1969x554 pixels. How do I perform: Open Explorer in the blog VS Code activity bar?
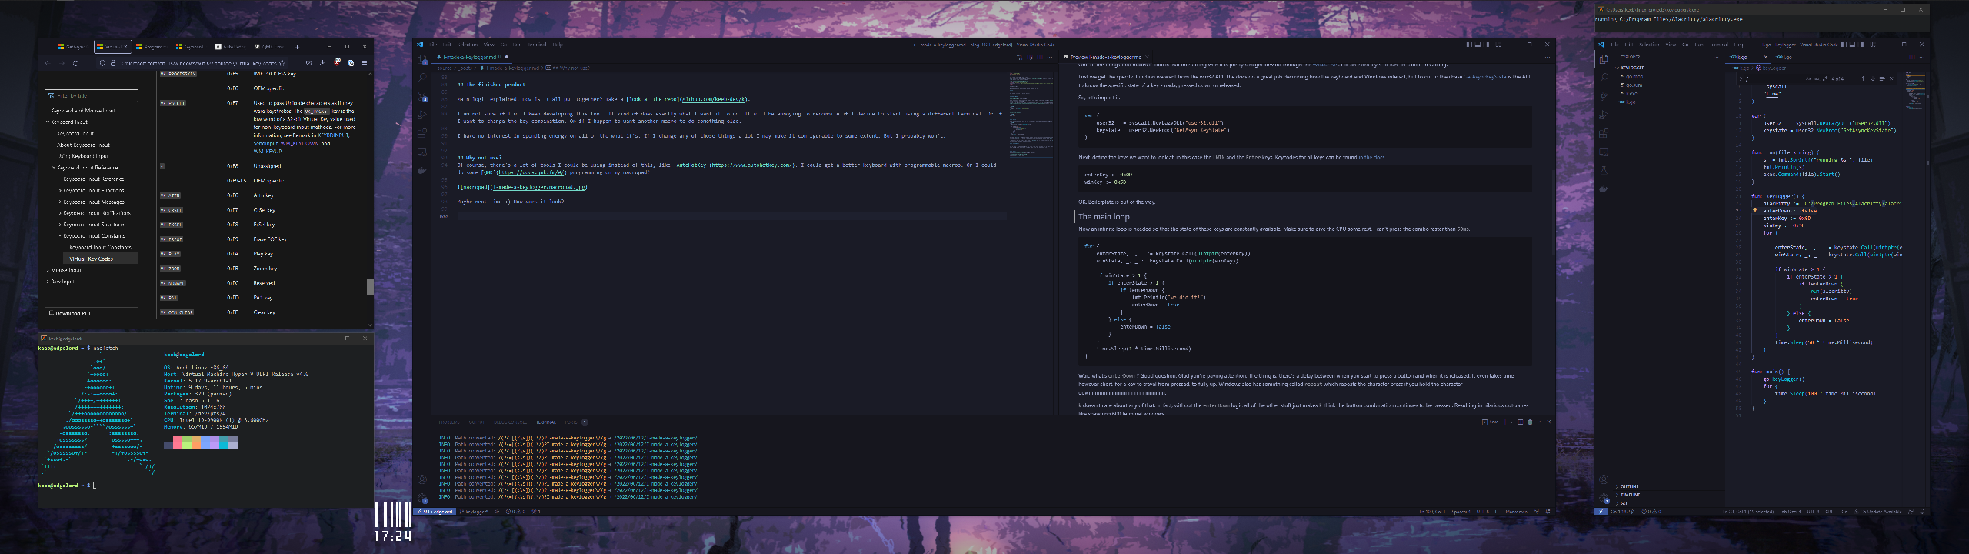pyautogui.click(x=421, y=59)
